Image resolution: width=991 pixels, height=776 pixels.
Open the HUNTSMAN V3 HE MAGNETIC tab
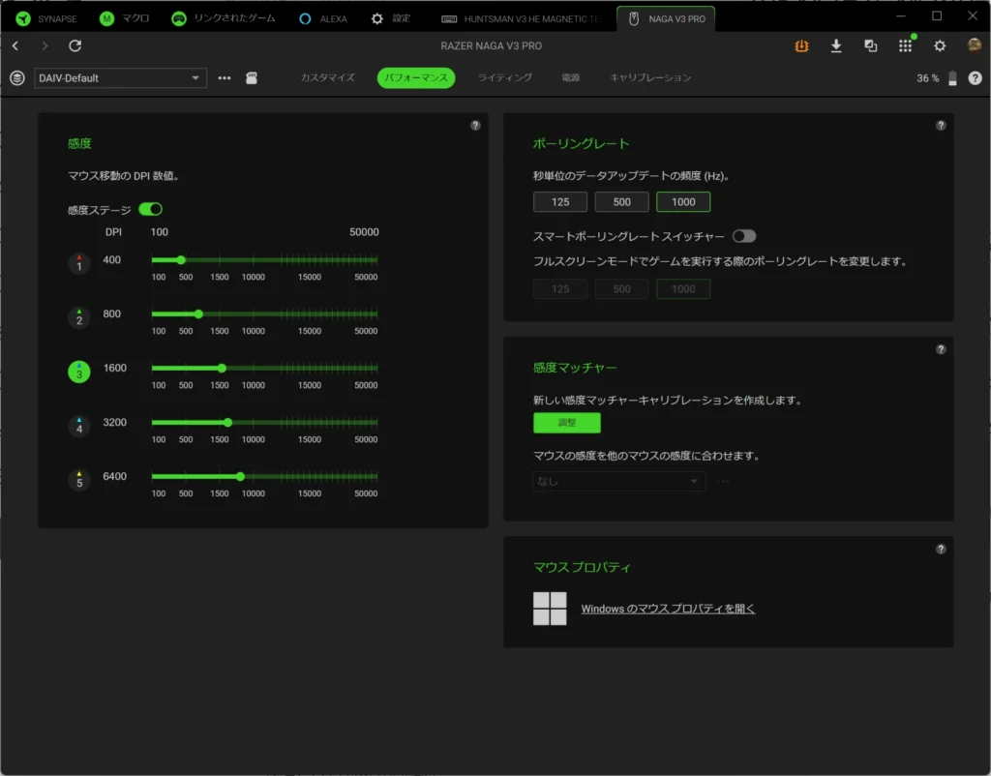pyautogui.click(x=521, y=19)
